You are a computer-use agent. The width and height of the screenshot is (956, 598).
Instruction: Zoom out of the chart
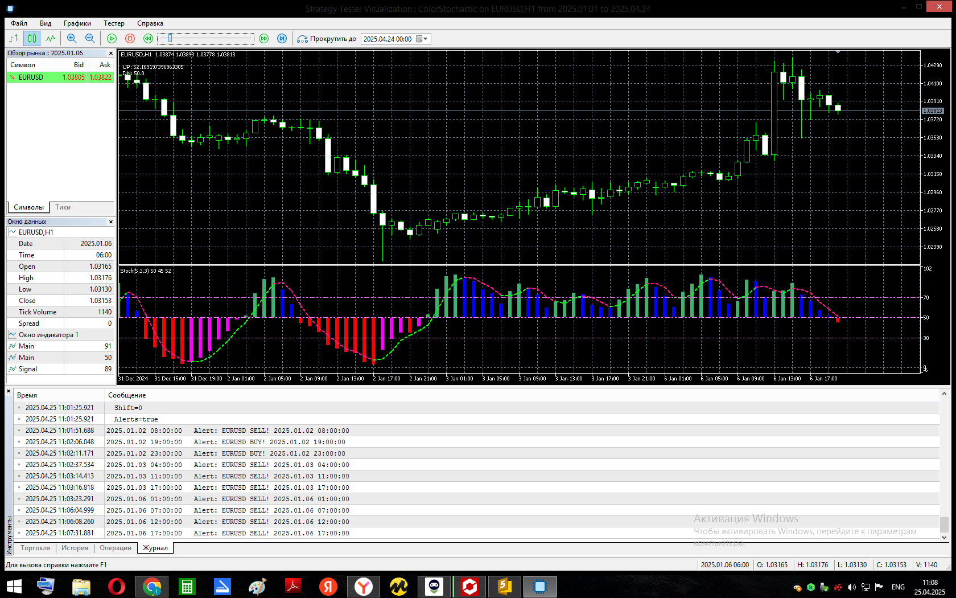tap(90, 39)
